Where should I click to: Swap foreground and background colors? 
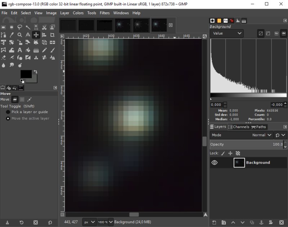pyautogui.click(x=35, y=72)
